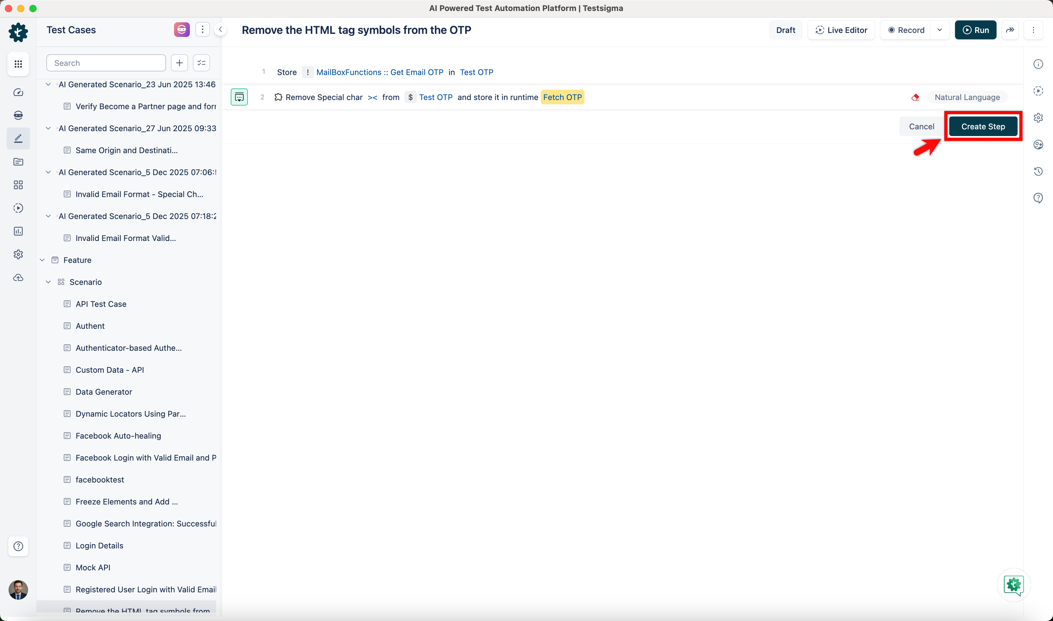Open the dashboard gauge icon in left sidebar
This screenshot has height=621, width=1053.
click(x=18, y=92)
